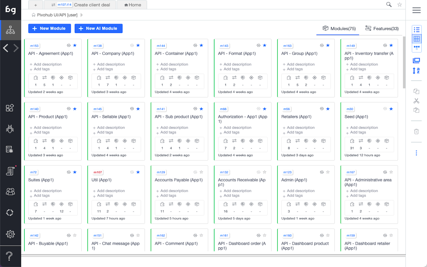This screenshot has height=267, width=427.
Task: Open the help question mark icon
Action: point(10,256)
